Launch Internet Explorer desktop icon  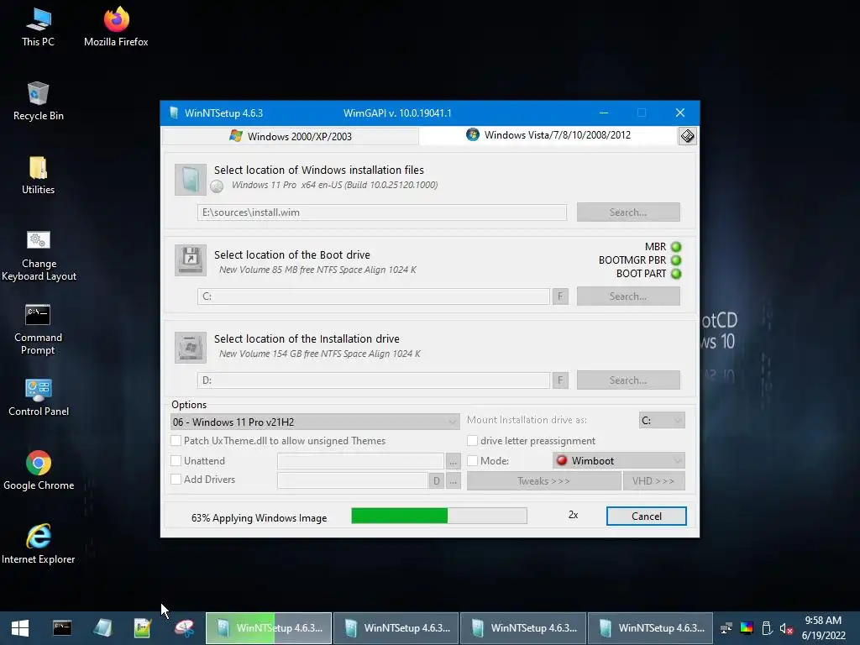tap(39, 544)
